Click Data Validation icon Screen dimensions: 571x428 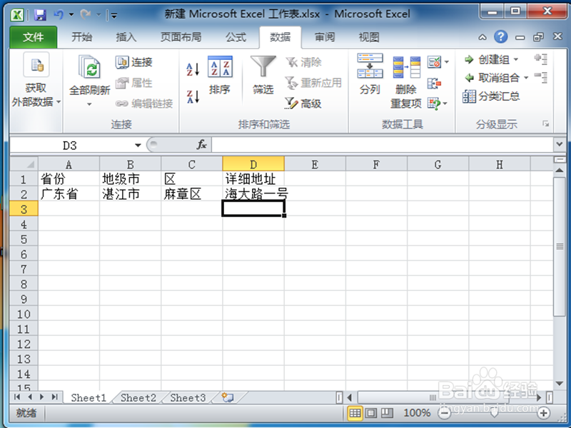[x=434, y=62]
